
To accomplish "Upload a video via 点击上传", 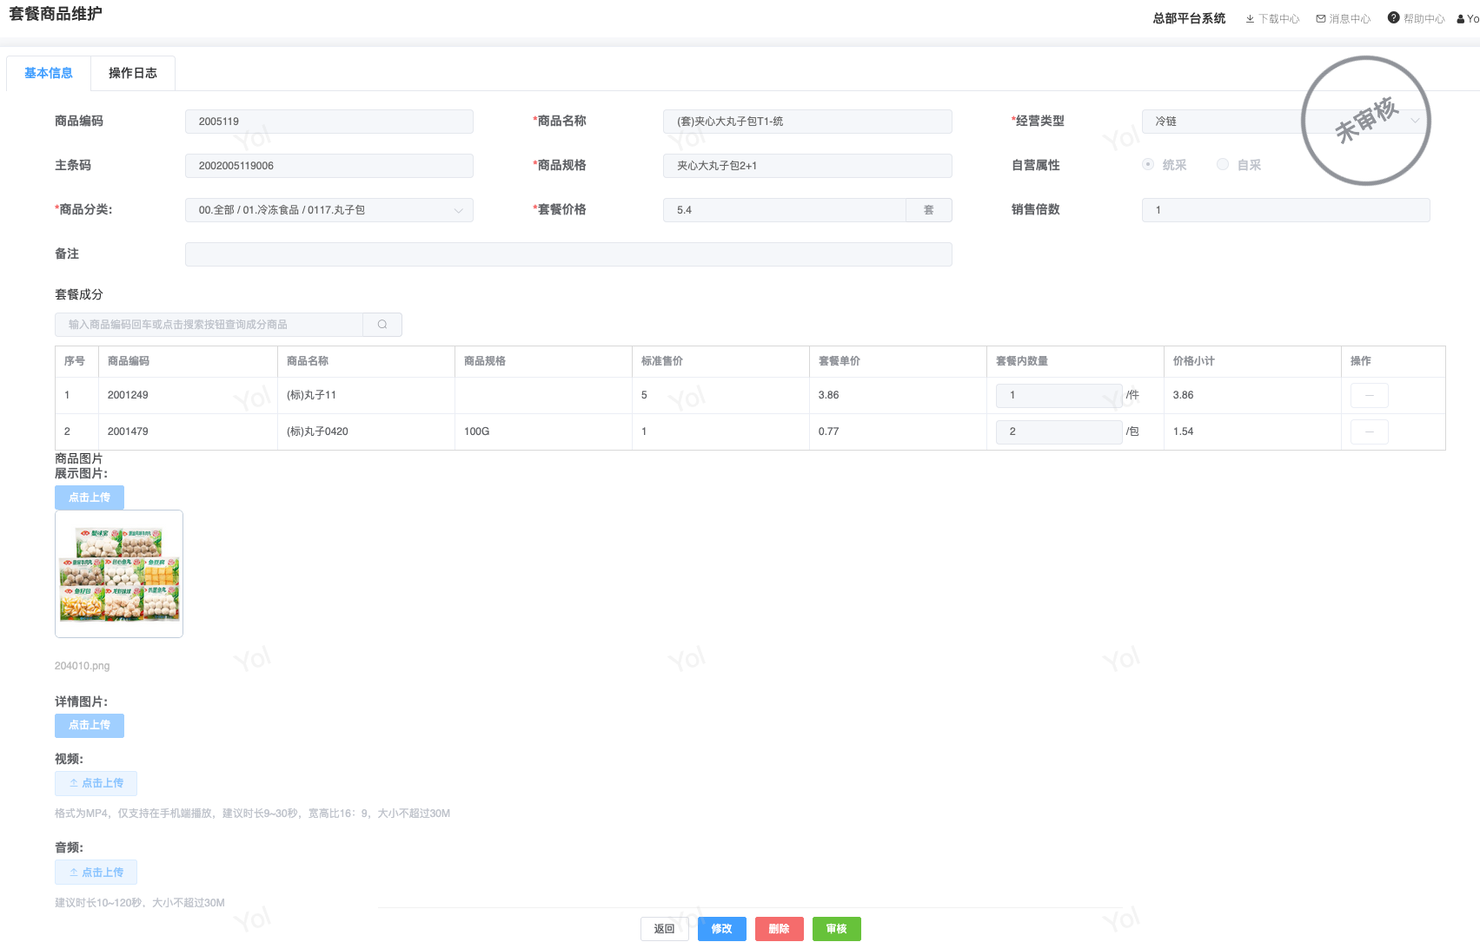I will tap(96, 783).
